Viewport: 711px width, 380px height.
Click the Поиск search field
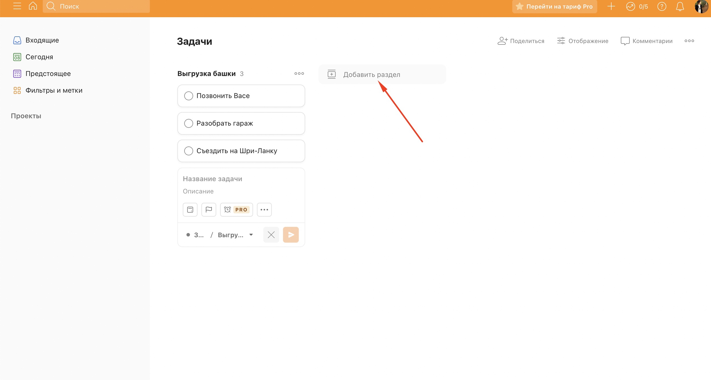click(96, 6)
